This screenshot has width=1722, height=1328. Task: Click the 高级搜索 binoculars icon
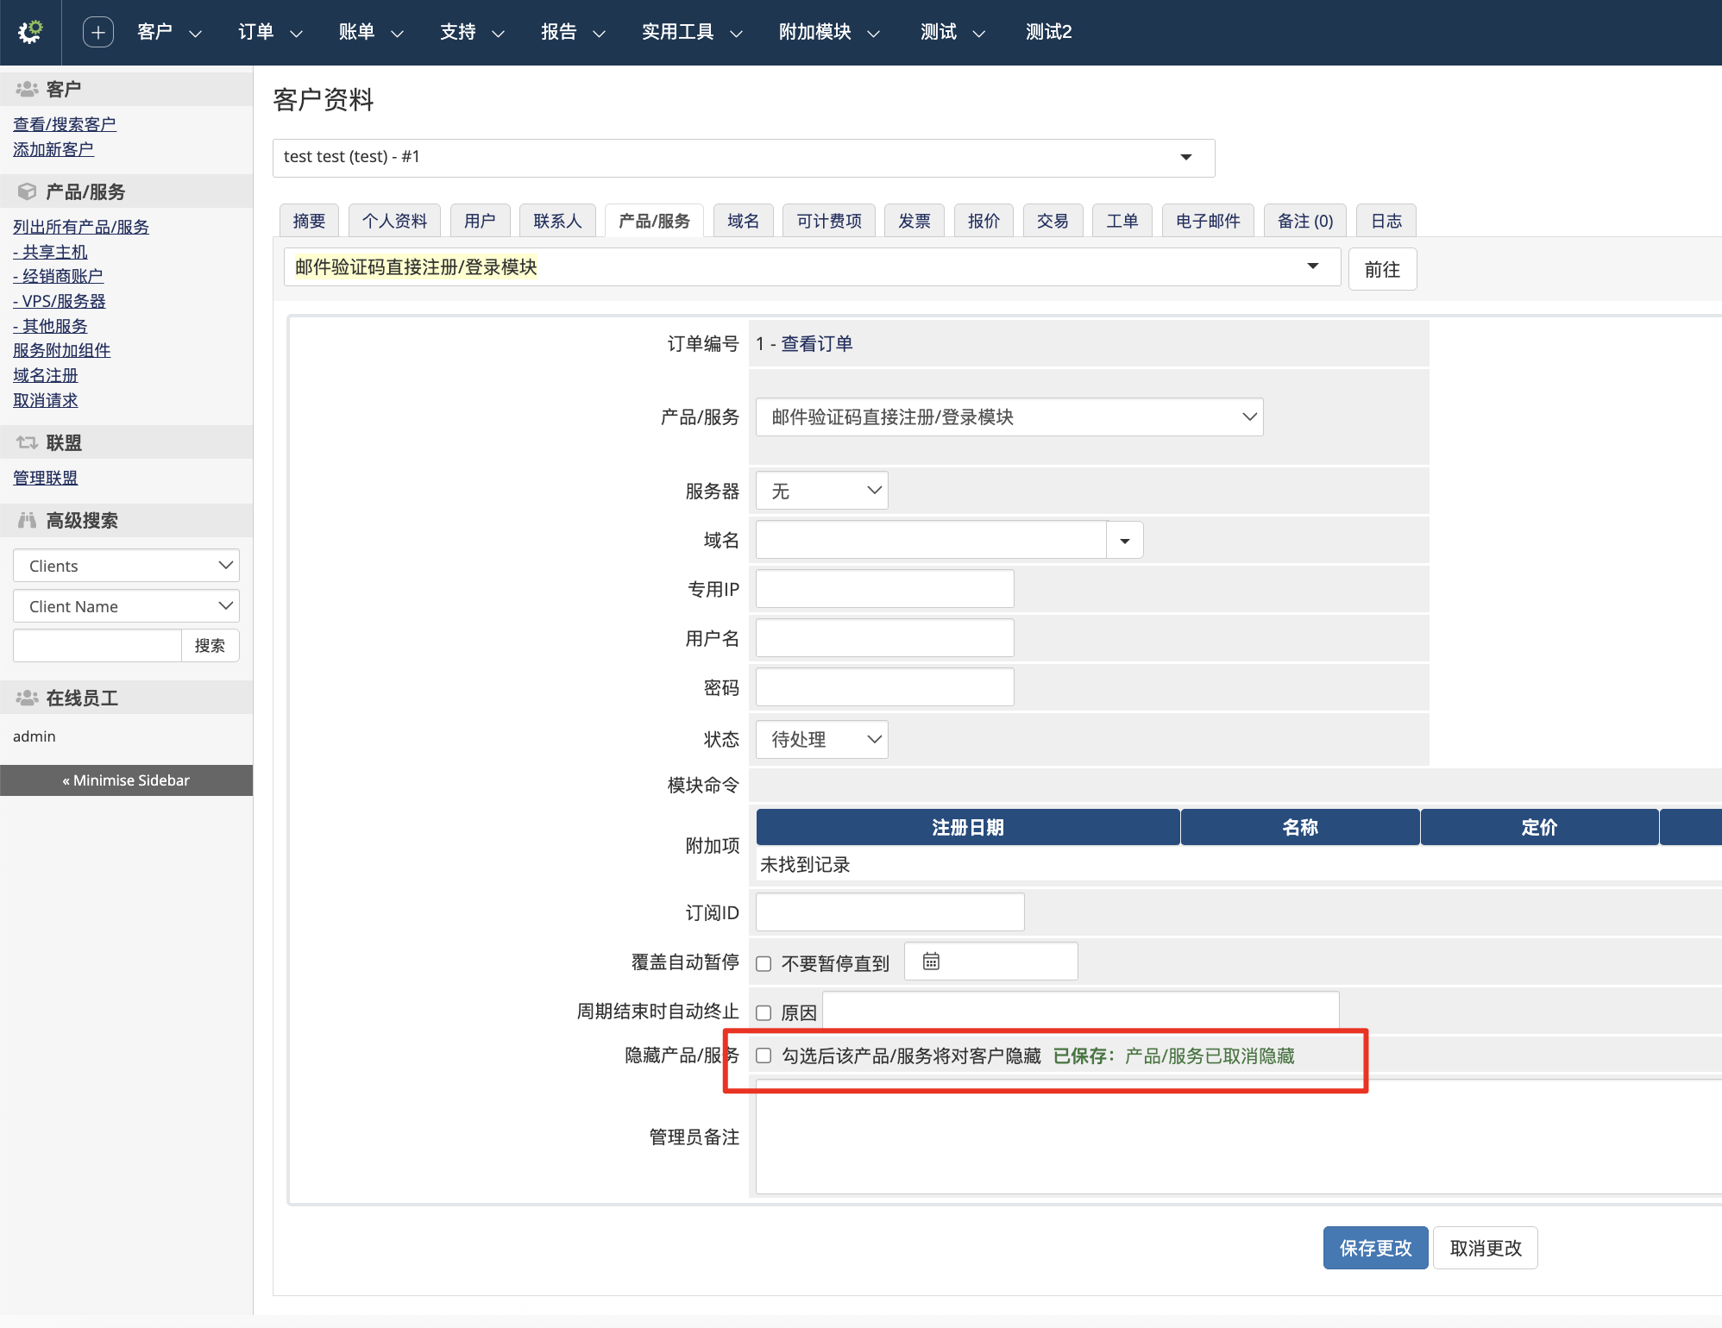(27, 520)
